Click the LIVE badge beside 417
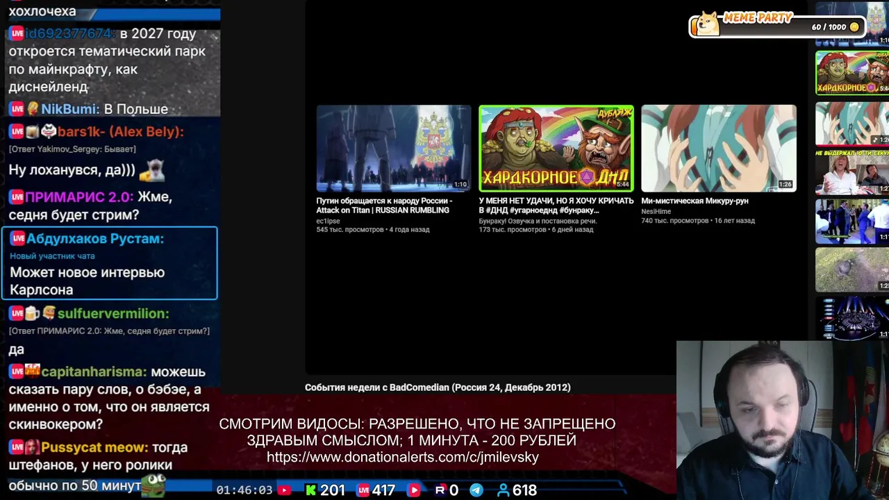889x500 pixels. tap(363, 490)
